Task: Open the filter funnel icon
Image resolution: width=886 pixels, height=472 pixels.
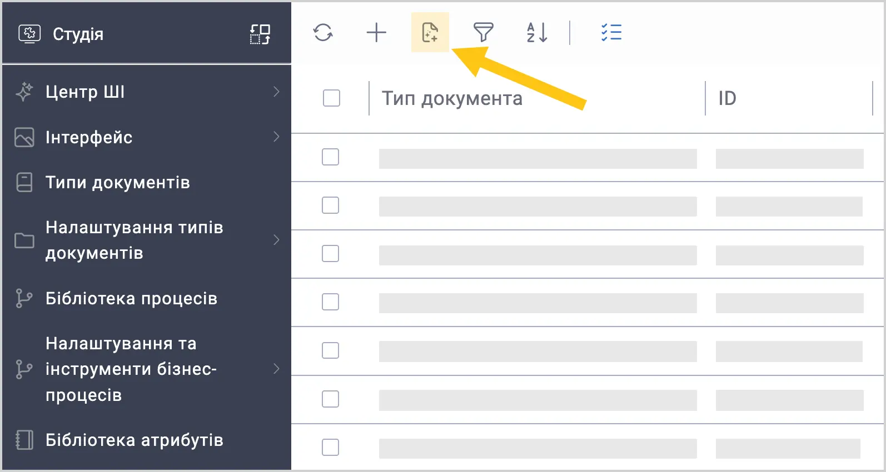Action: [x=484, y=32]
